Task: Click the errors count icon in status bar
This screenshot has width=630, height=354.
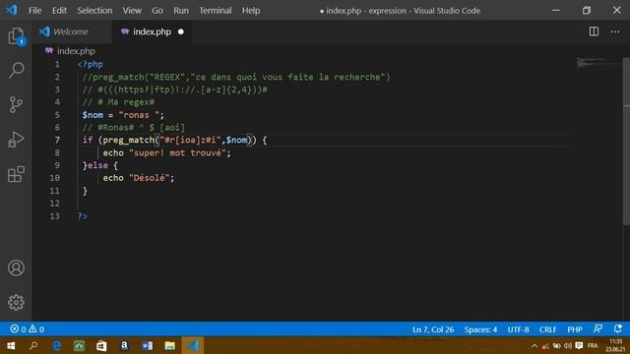Action: 18,329
